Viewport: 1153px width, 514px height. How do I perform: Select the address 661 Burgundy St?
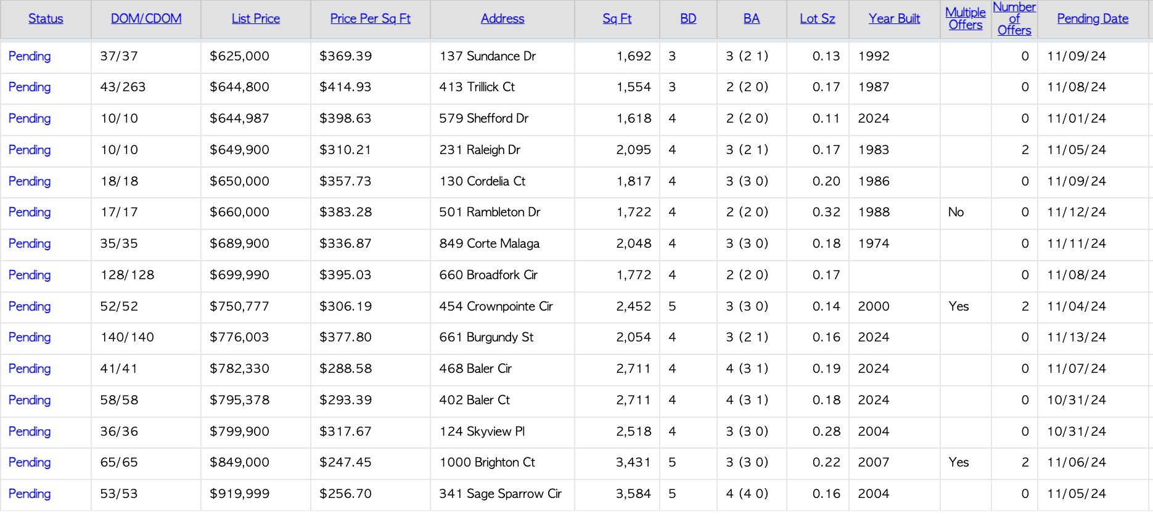pyautogui.click(x=486, y=337)
